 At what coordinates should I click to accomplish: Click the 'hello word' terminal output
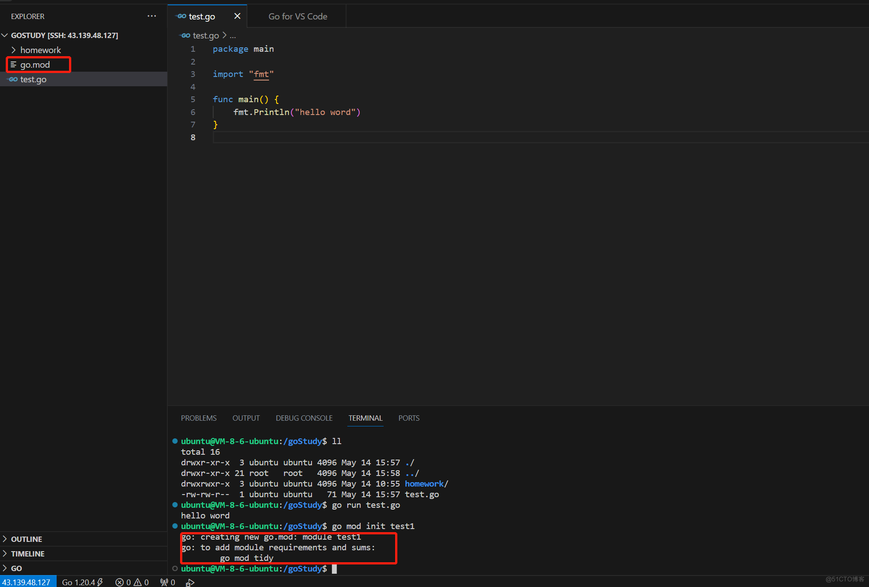pyautogui.click(x=205, y=516)
